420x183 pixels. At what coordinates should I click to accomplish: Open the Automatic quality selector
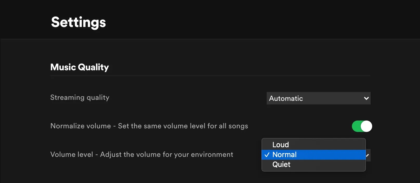318,98
